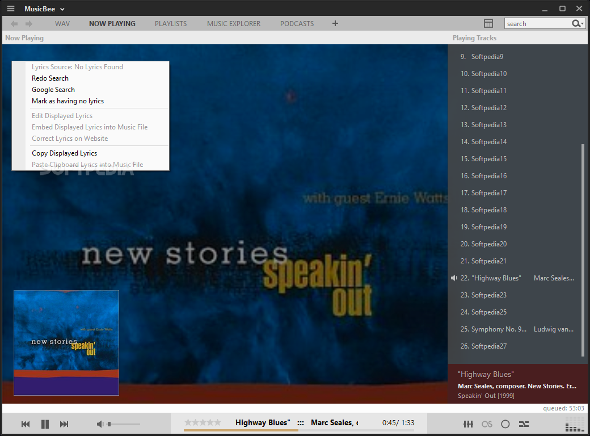Select track 21. Softpedia21
Screen dimensions: 590x436
(x=515, y=261)
